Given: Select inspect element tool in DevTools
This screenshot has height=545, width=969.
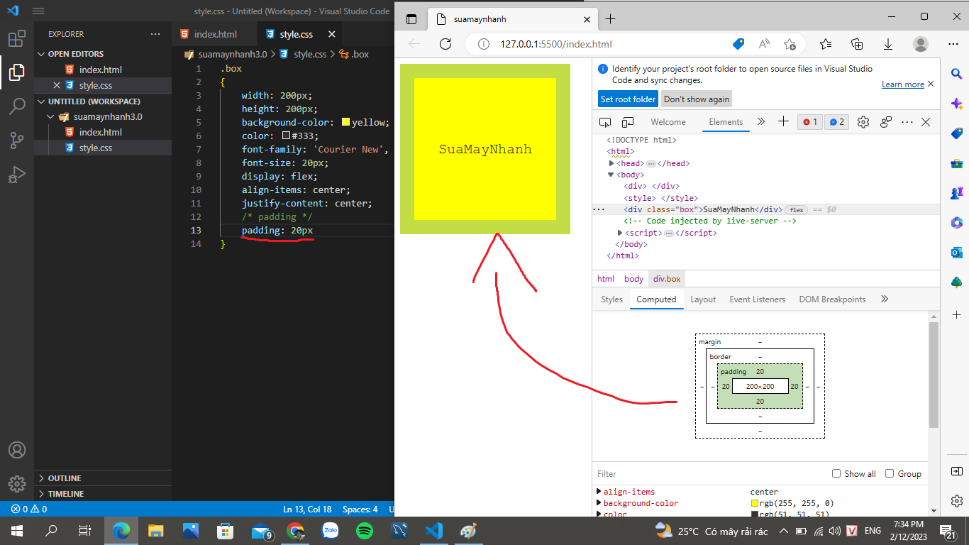Looking at the screenshot, I should pyautogui.click(x=605, y=122).
